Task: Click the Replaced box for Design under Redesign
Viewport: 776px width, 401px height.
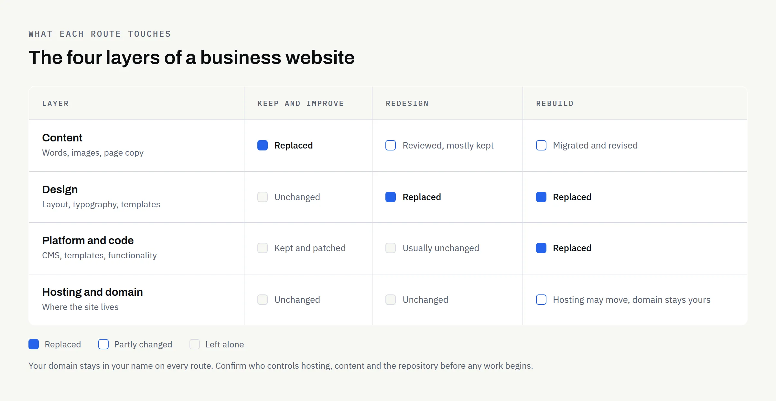Action: [391, 197]
